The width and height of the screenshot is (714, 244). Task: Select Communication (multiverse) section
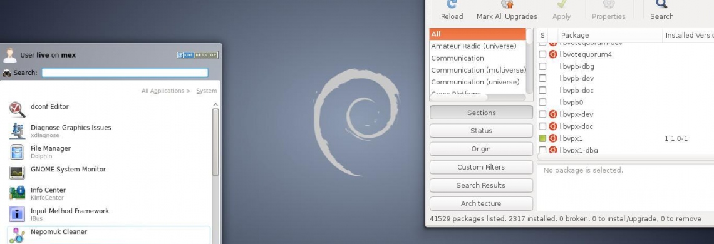coord(477,70)
